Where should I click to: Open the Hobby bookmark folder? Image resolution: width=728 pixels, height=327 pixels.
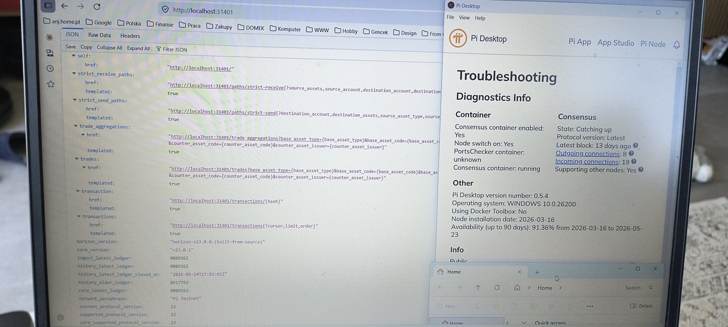pyautogui.click(x=345, y=31)
